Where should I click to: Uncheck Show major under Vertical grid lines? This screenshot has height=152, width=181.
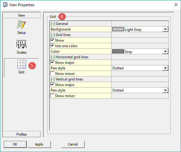point(52,84)
